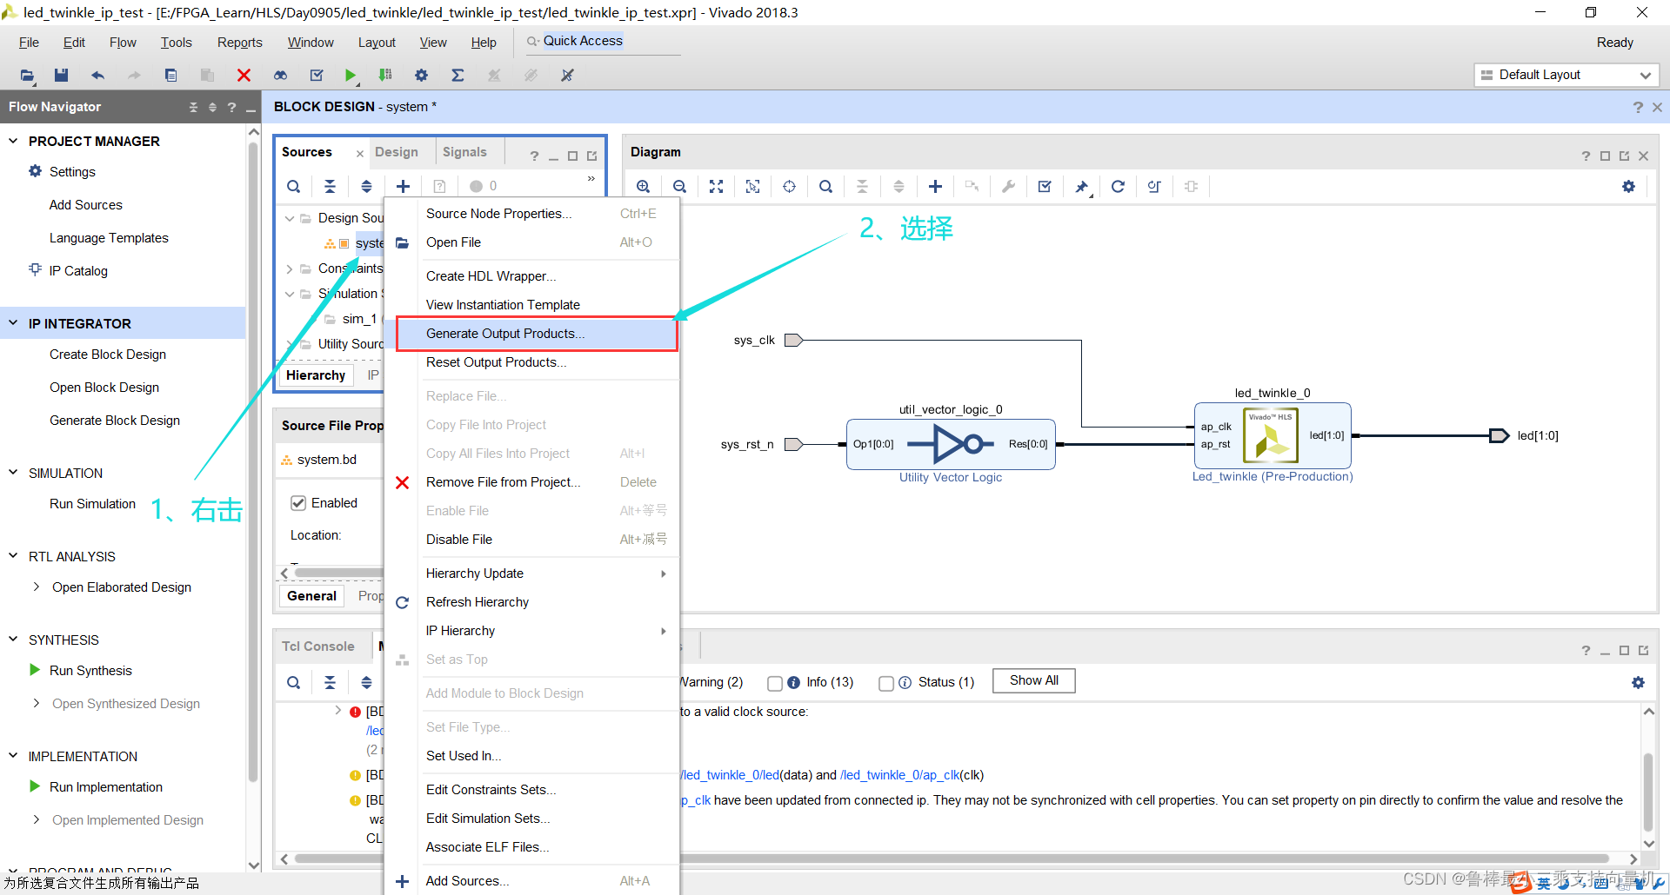The height and width of the screenshot is (895, 1670).
Task: Open the Hierarchy Update submenu
Action: [x=546, y=573]
